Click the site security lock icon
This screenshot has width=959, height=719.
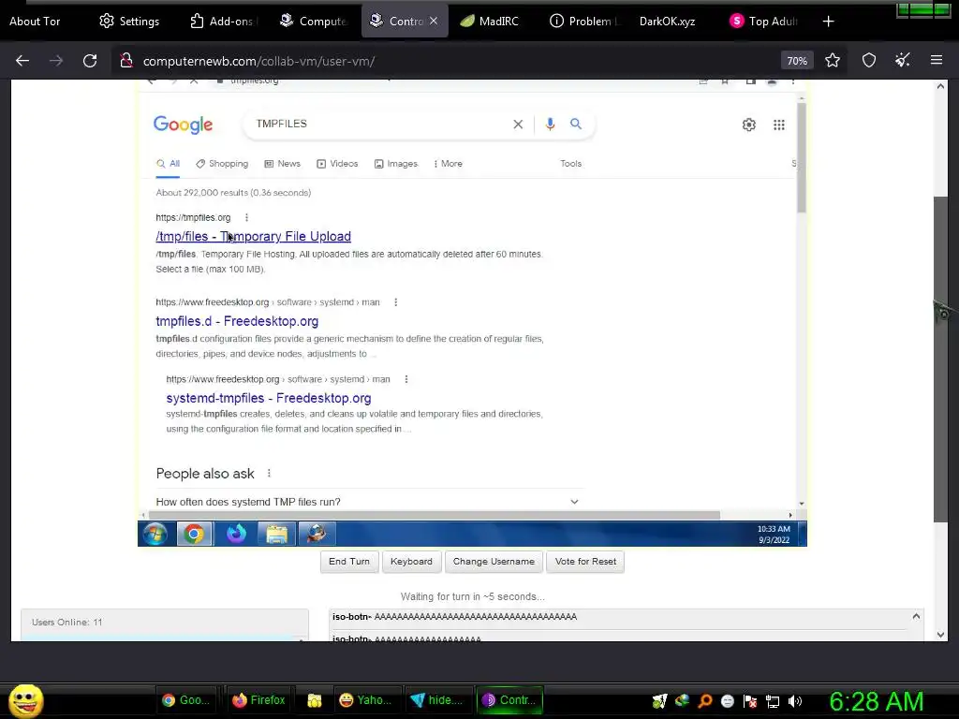tap(126, 61)
